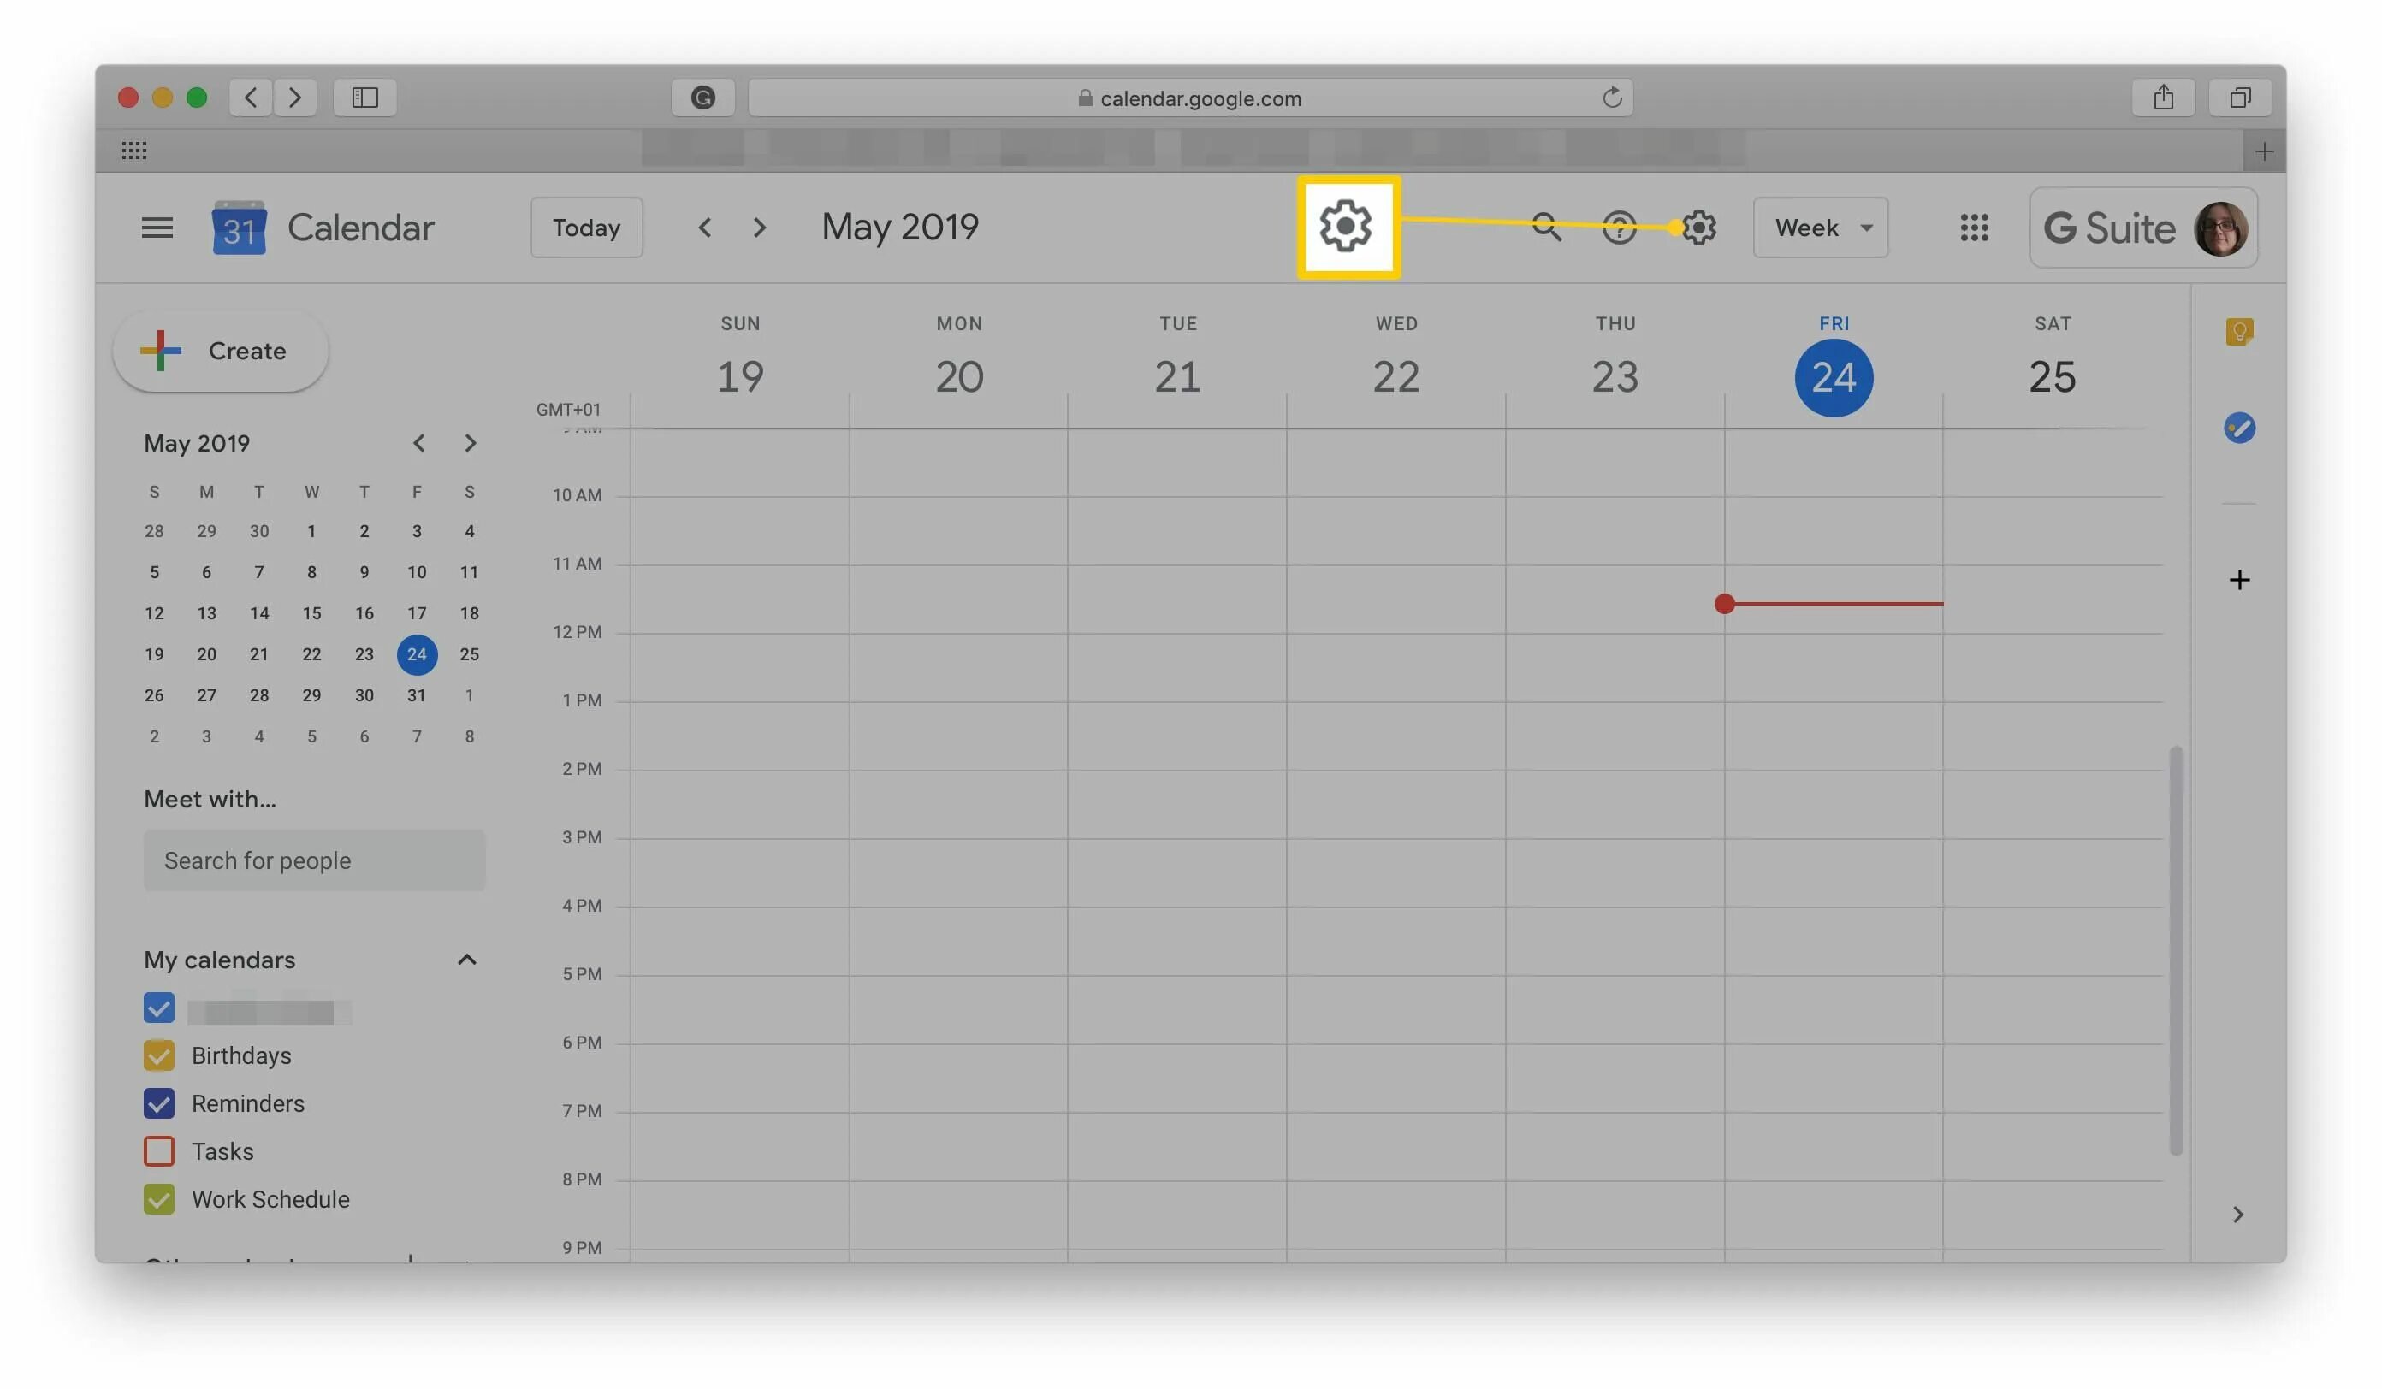Open the Week view dropdown
The width and height of the screenshot is (2382, 1389).
point(1821,228)
